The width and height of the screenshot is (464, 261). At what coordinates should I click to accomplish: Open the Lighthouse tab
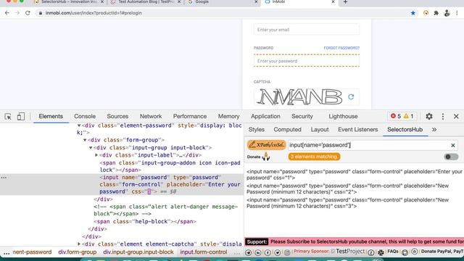[343, 116]
